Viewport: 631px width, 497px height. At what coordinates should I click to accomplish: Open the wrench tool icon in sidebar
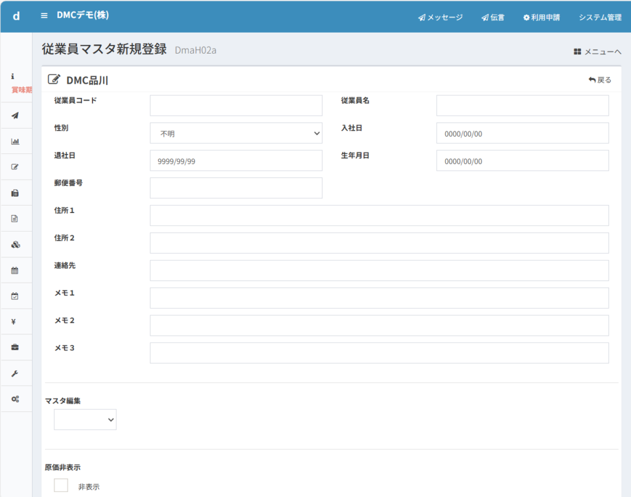tap(15, 373)
